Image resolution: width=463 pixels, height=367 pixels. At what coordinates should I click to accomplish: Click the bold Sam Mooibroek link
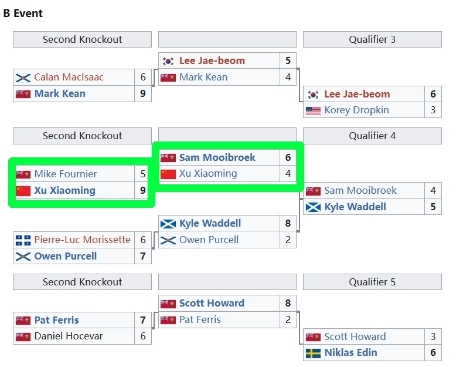coord(217,157)
